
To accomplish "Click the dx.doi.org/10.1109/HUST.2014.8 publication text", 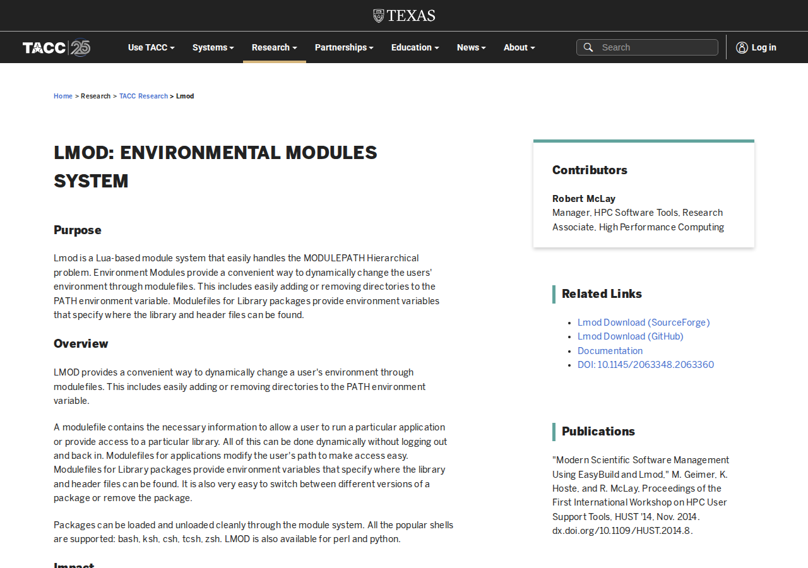I will coord(621,531).
